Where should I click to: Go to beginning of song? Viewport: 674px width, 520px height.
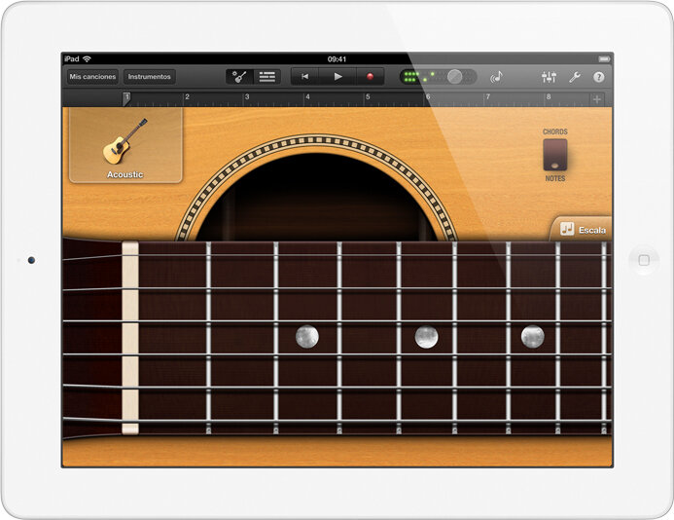point(304,77)
